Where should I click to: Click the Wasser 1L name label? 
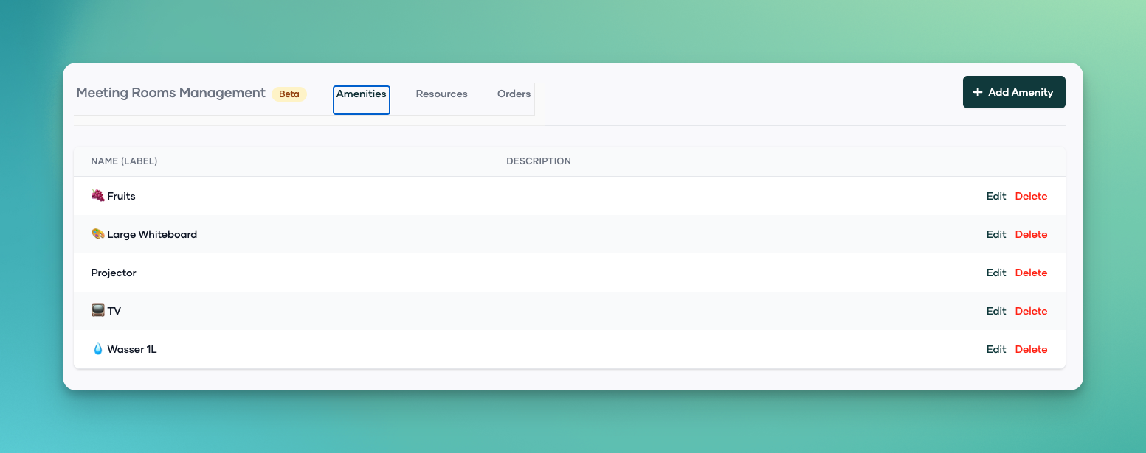tap(132, 349)
